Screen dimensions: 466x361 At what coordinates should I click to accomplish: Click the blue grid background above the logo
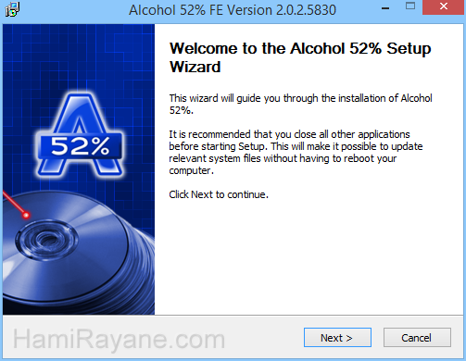[x=79, y=56]
